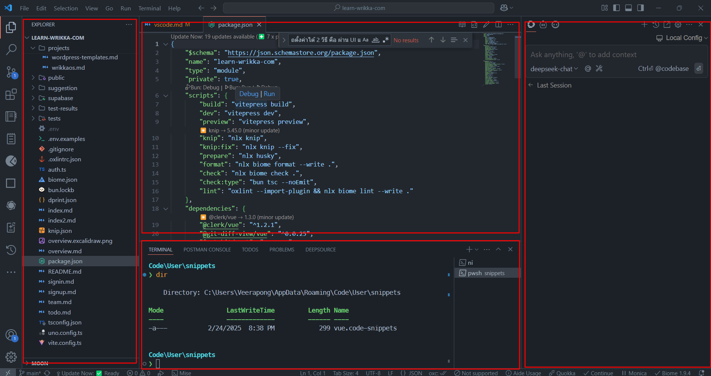Expand the public folder
Image resolution: width=711 pixels, height=376 pixels.
point(33,77)
